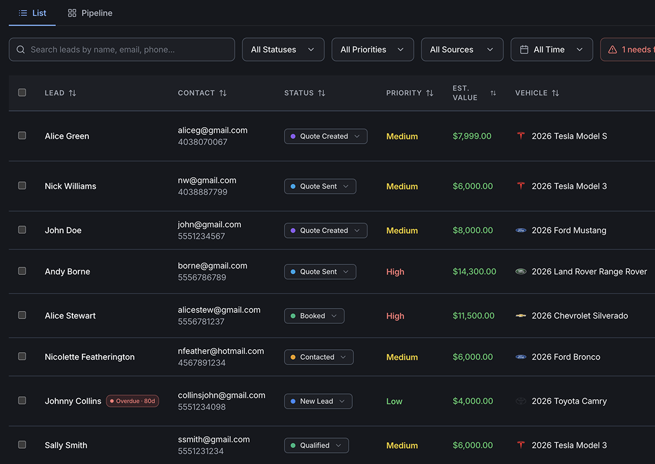Screen dimensions: 655x464
Task: Select Nick Williams row checkbox
Action: click(22, 185)
